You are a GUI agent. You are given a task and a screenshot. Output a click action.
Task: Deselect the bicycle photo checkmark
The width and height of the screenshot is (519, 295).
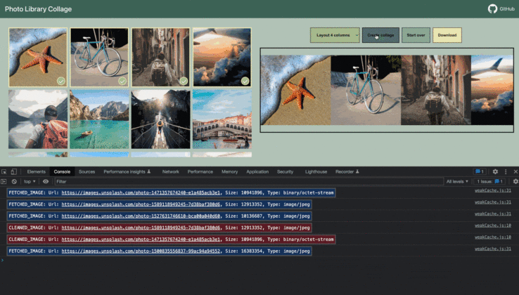coord(122,81)
